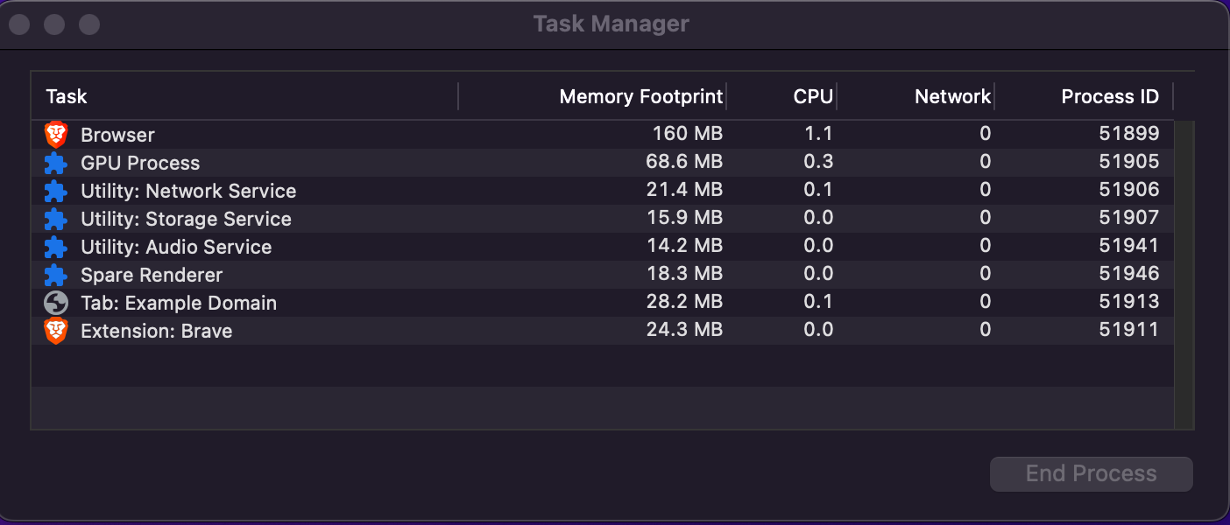1230x525 pixels.
Task: Click the globe icon for Example Domain tab
Action: pyautogui.click(x=56, y=303)
